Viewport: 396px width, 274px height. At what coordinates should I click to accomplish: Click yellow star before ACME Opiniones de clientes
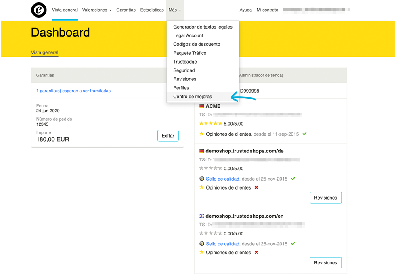201,134
